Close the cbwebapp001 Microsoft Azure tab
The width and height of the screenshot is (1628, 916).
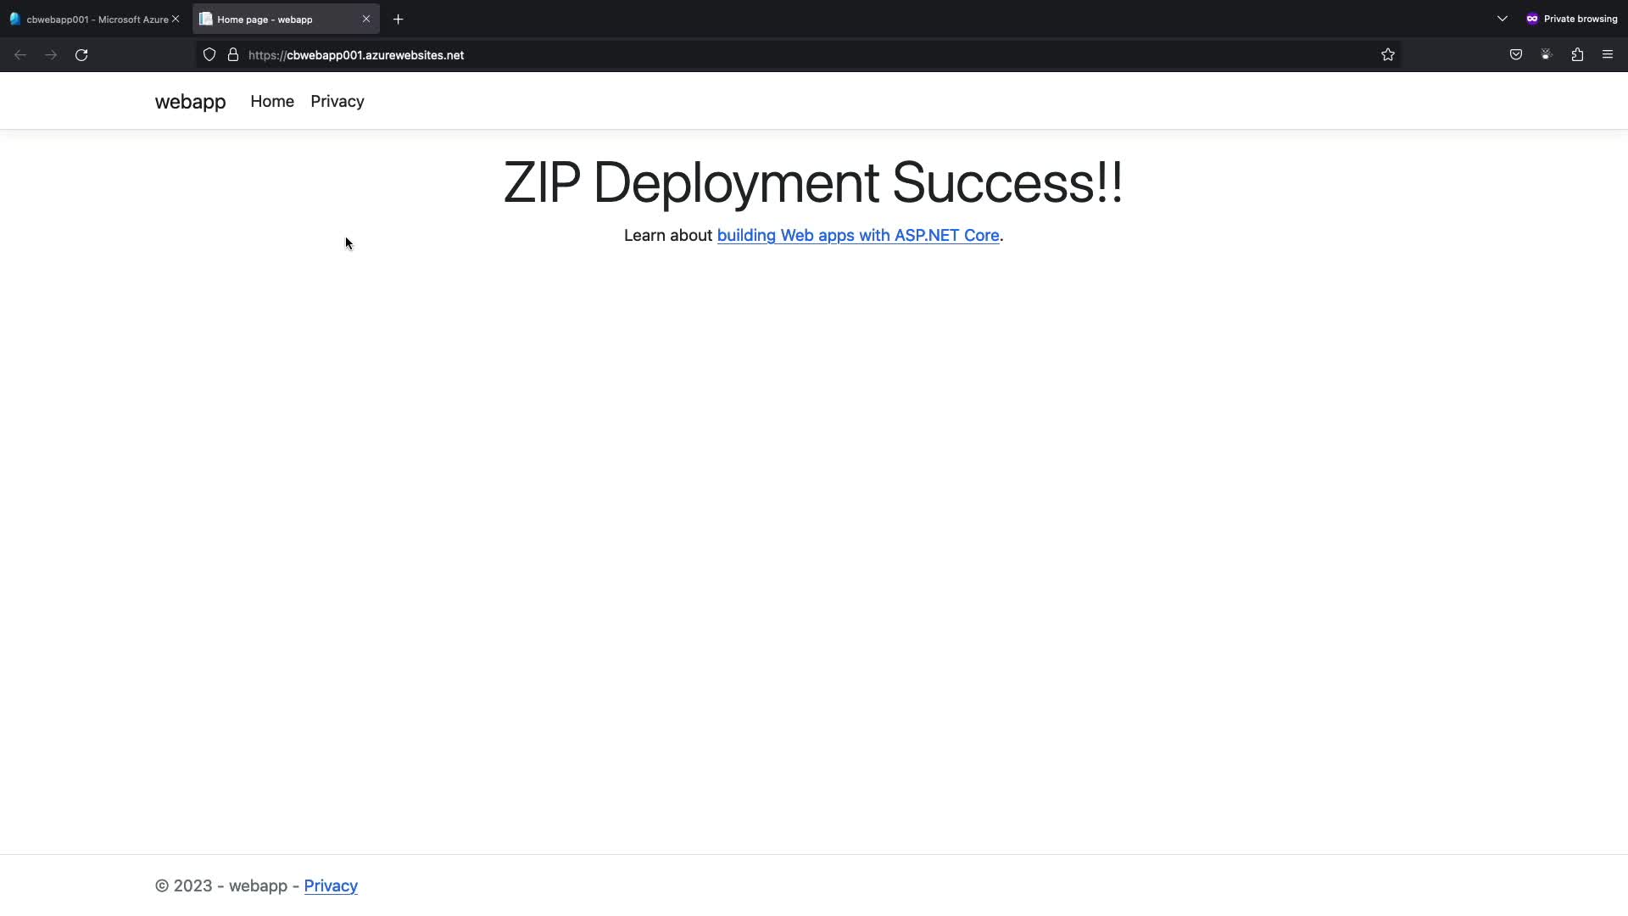(x=176, y=19)
